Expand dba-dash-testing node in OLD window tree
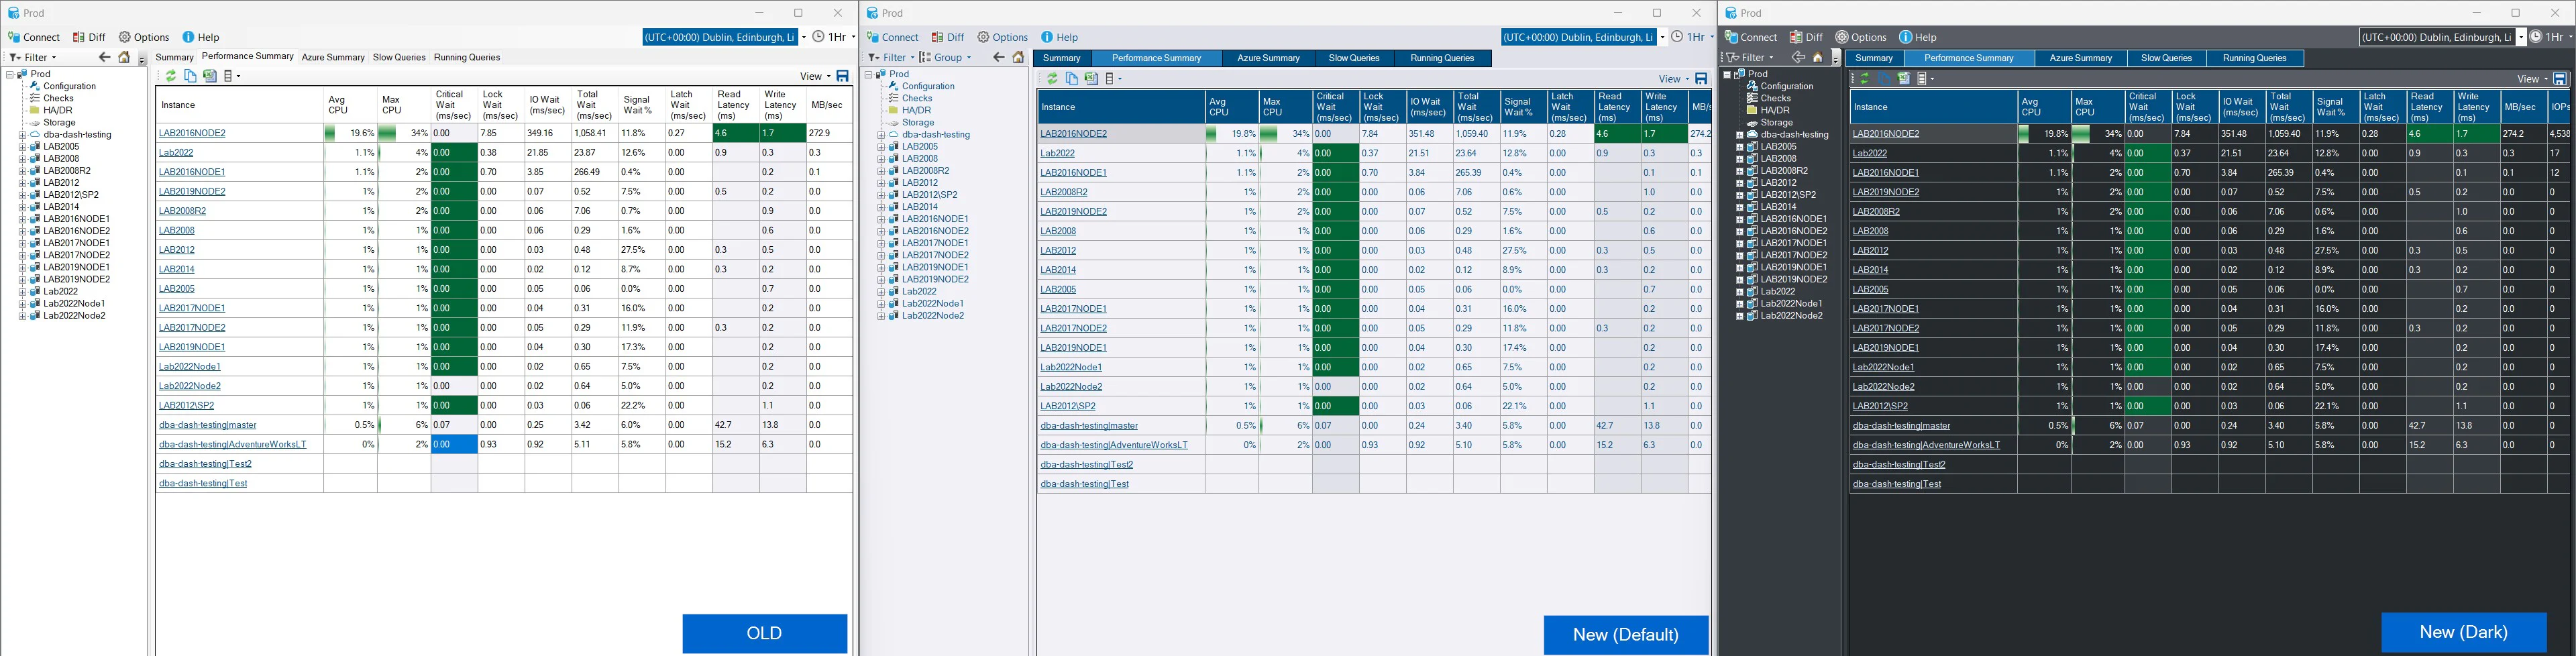 (x=22, y=134)
